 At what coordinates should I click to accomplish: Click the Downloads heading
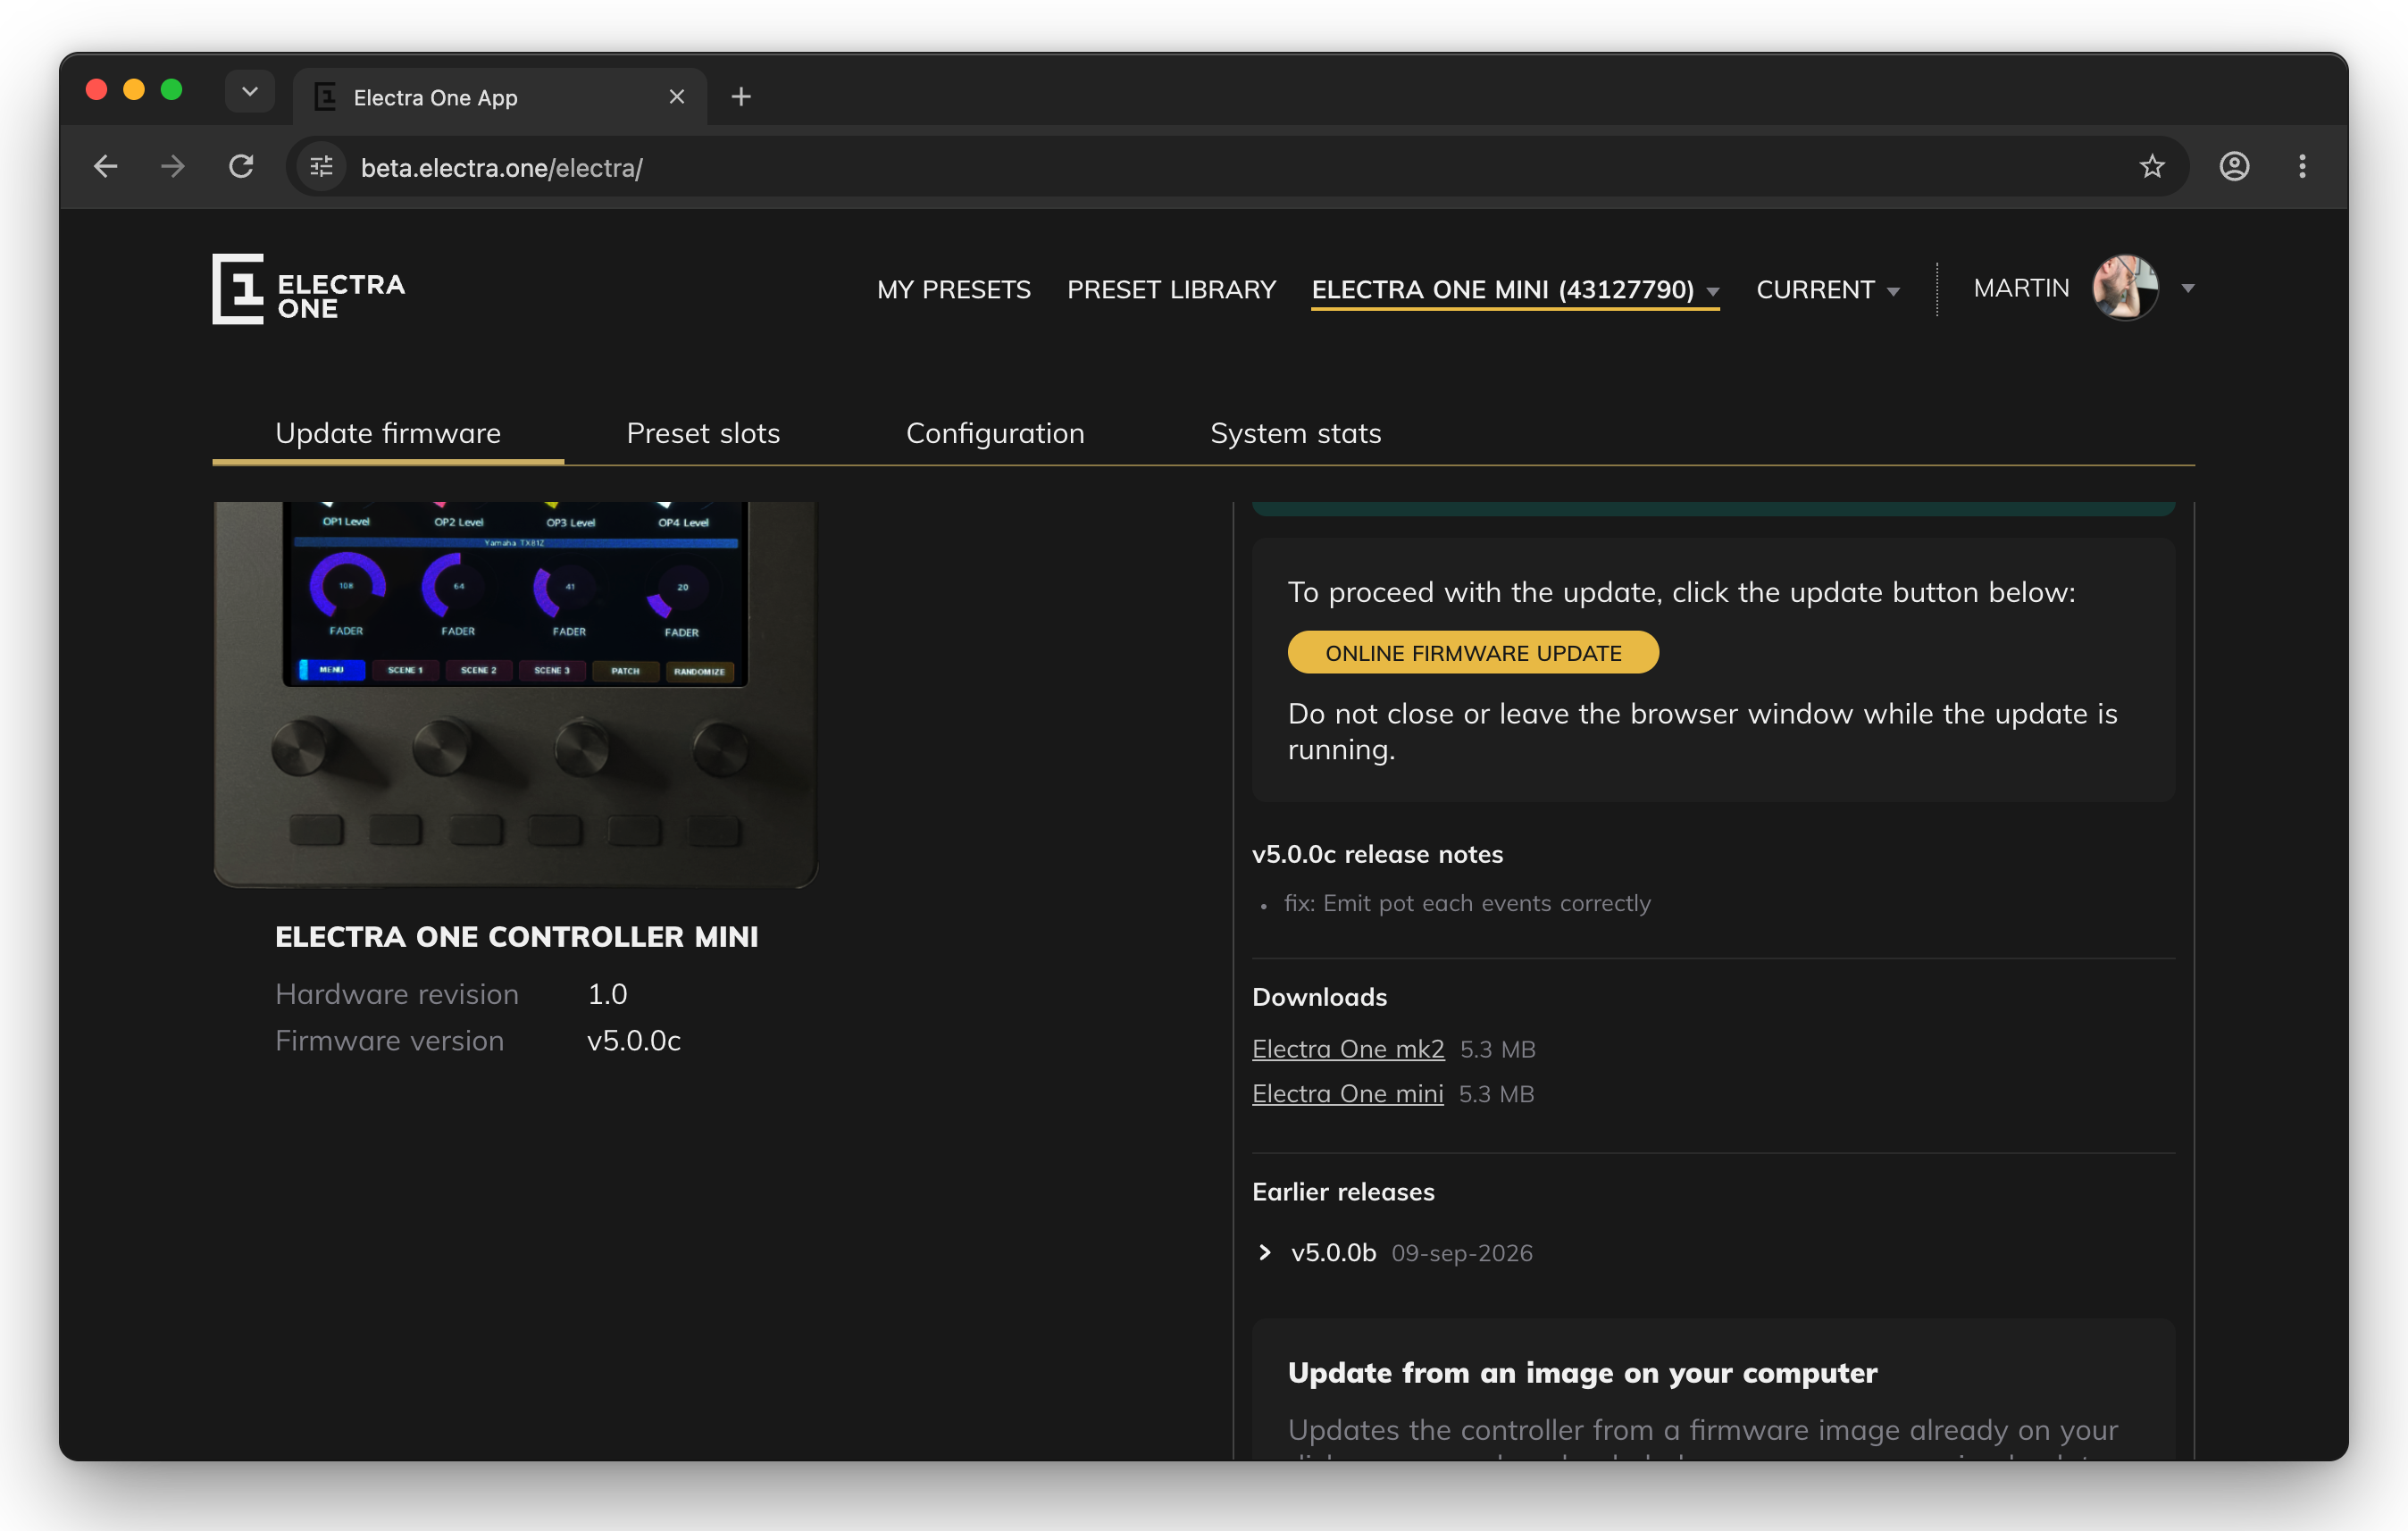coord(1319,997)
